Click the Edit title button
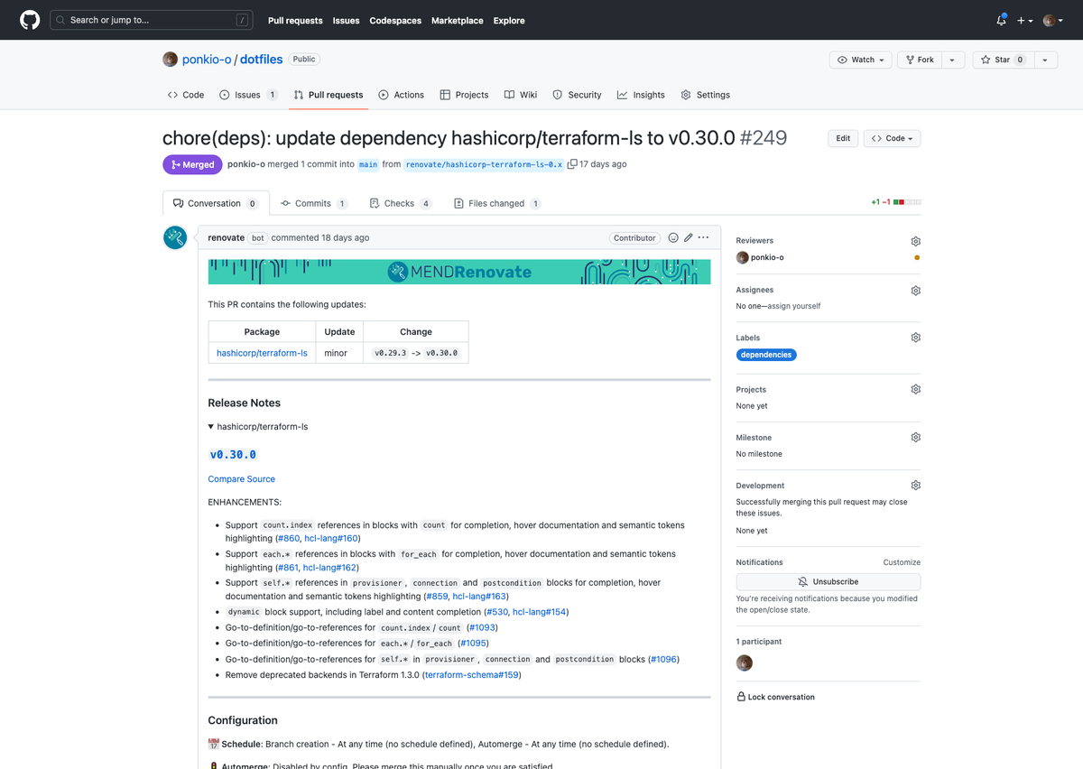 click(x=843, y=138)
